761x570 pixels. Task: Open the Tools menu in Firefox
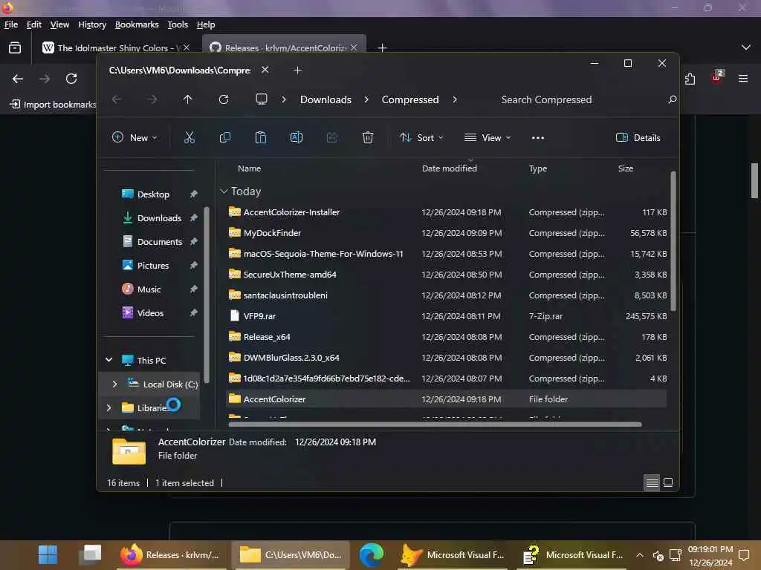[178, 24]
